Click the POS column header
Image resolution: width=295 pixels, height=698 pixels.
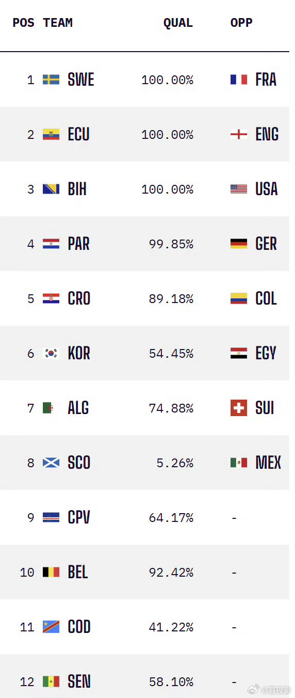24,23
